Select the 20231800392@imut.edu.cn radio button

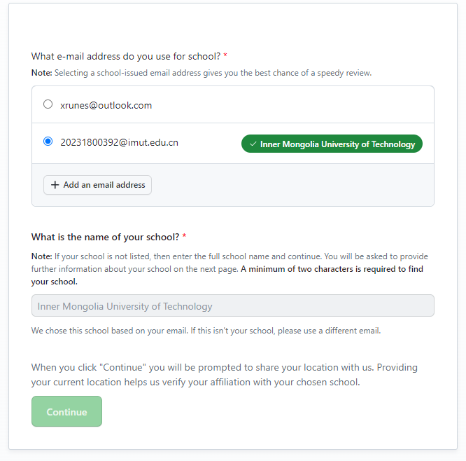48,141
